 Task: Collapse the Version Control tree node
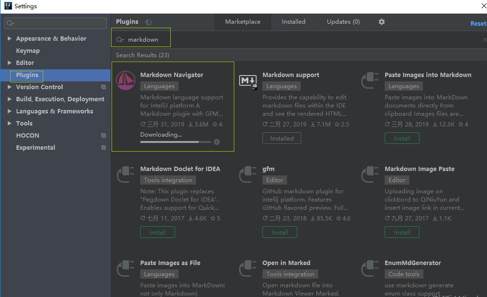coord(10,87)
